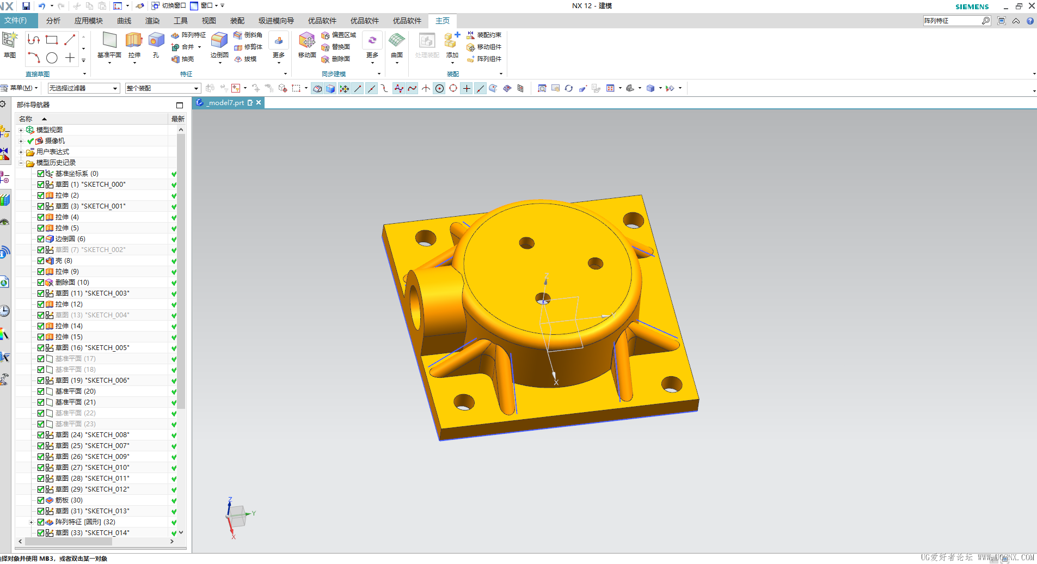Screen dimensions: 1037x564
Task: Click the 边倒圆 (Edge Blend) icon
Action: pos(219,41)
